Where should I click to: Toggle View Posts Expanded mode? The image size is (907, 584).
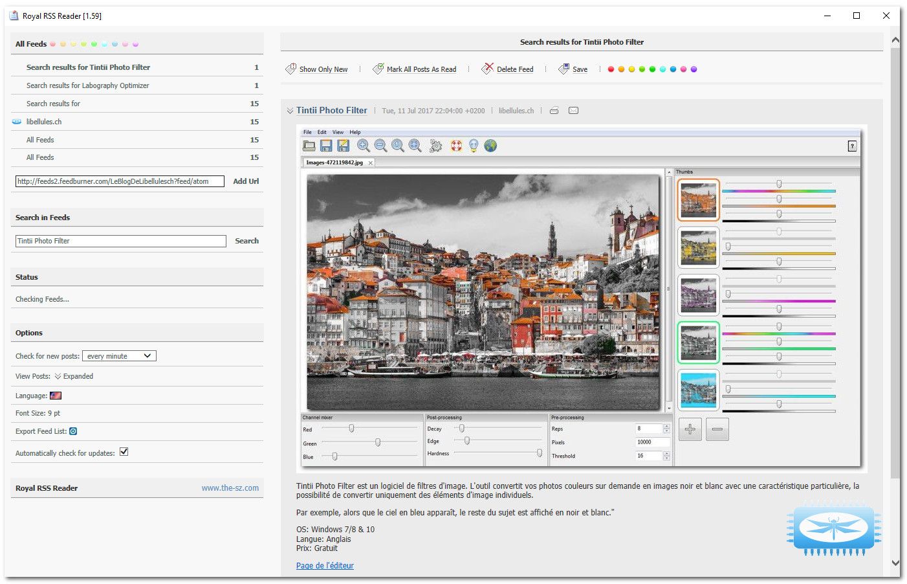74,376
